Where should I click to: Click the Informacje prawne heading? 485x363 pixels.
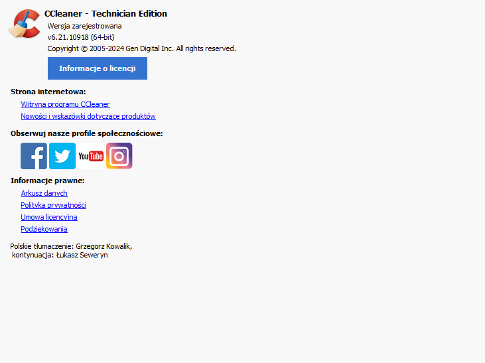48,181
